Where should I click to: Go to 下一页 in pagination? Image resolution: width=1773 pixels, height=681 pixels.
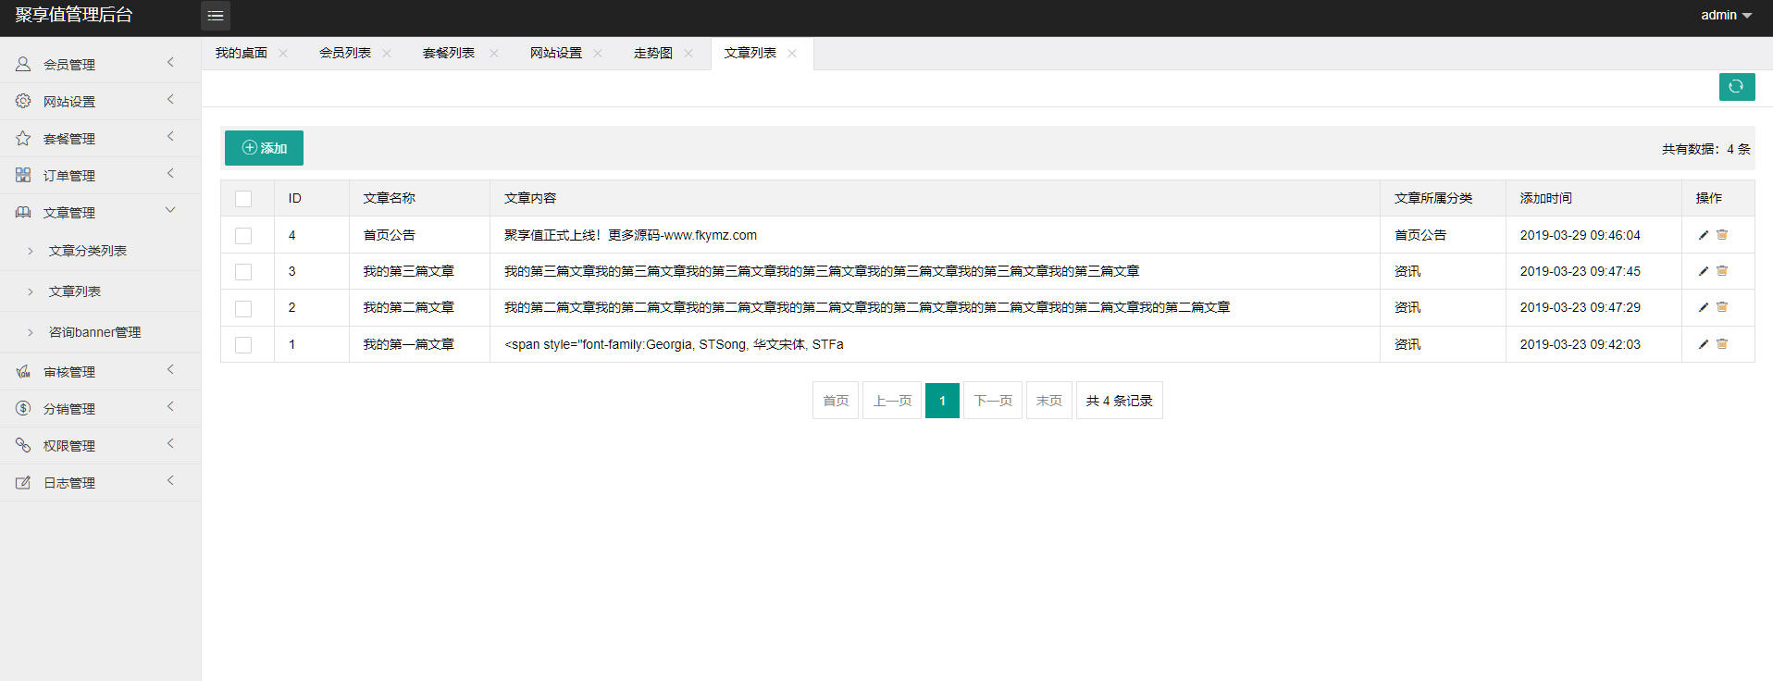point(992,401)
